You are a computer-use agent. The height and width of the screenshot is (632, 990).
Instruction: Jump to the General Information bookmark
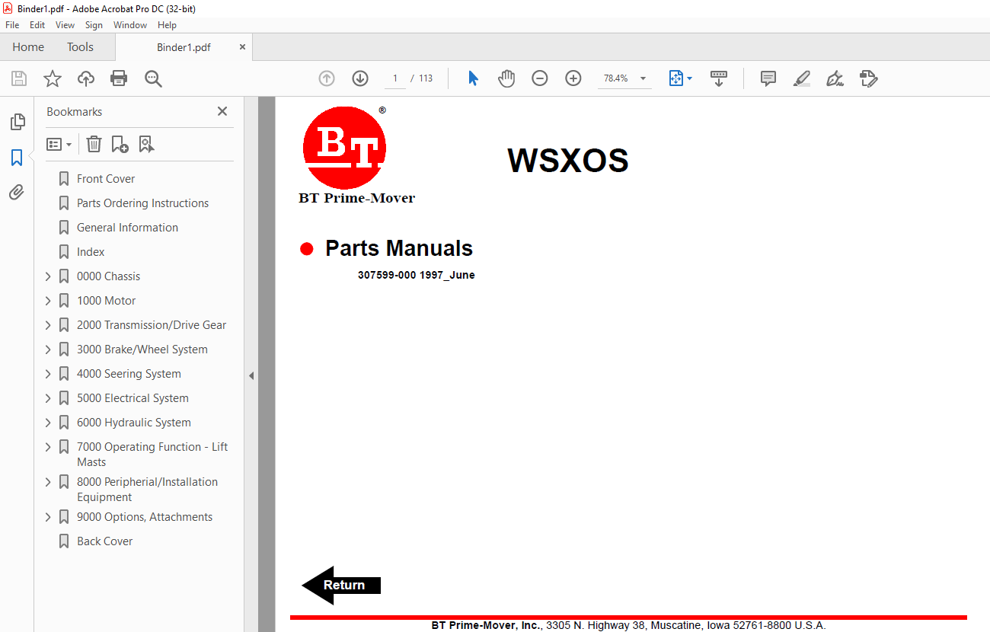tap(127, 228)
